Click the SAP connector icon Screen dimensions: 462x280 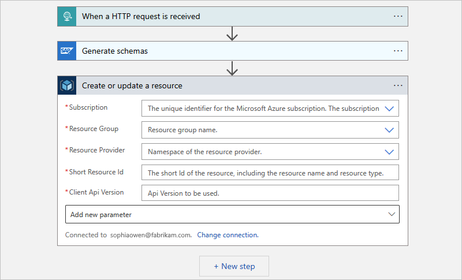(67, 51)
